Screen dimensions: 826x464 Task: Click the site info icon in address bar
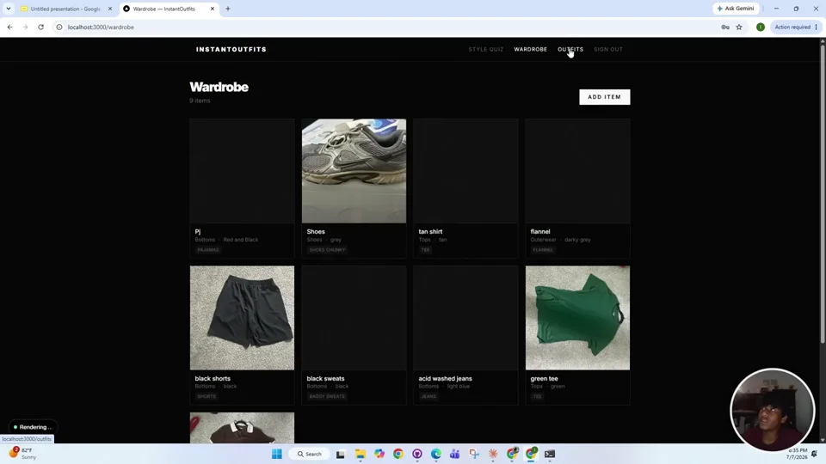coord(59,27)
